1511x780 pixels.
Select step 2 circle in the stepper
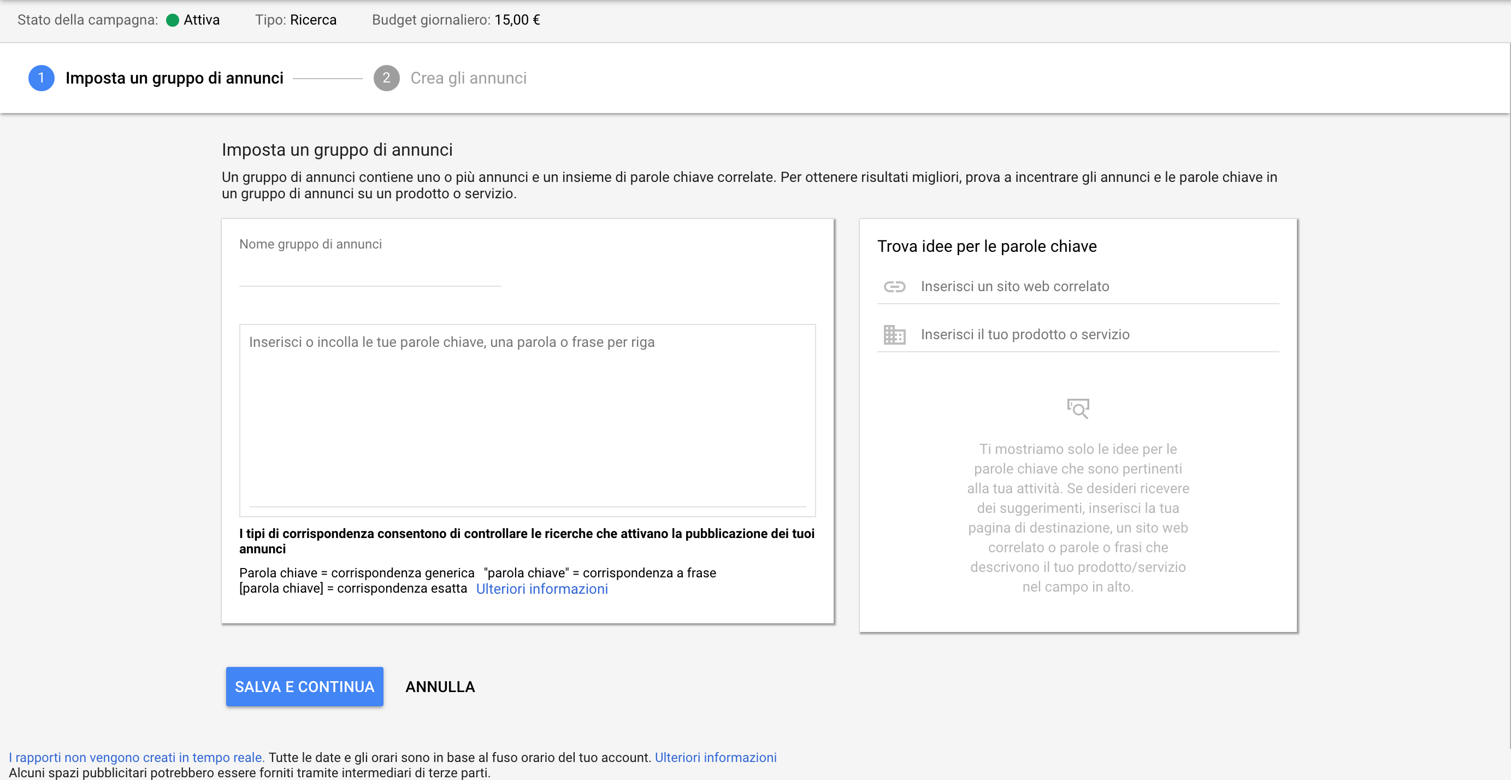click(x=387, y=78)
